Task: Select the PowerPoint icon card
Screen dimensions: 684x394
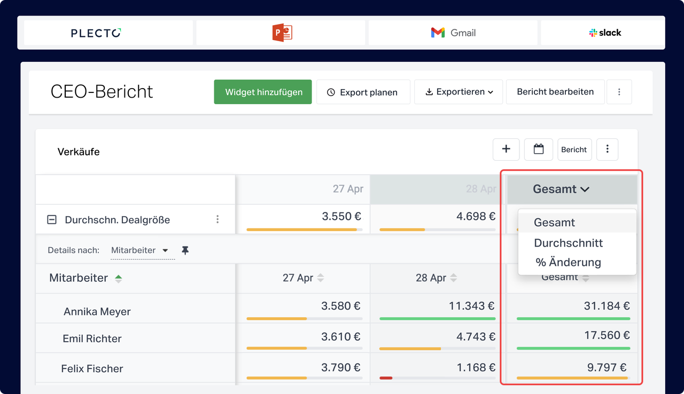Action: tap(281, 33)
